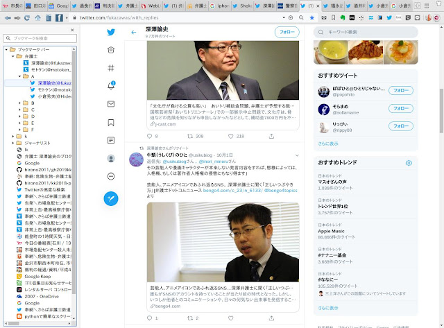444x328 pixels.
Task: Like the bengo4.com article tweet
Action: tap(231, 318)
